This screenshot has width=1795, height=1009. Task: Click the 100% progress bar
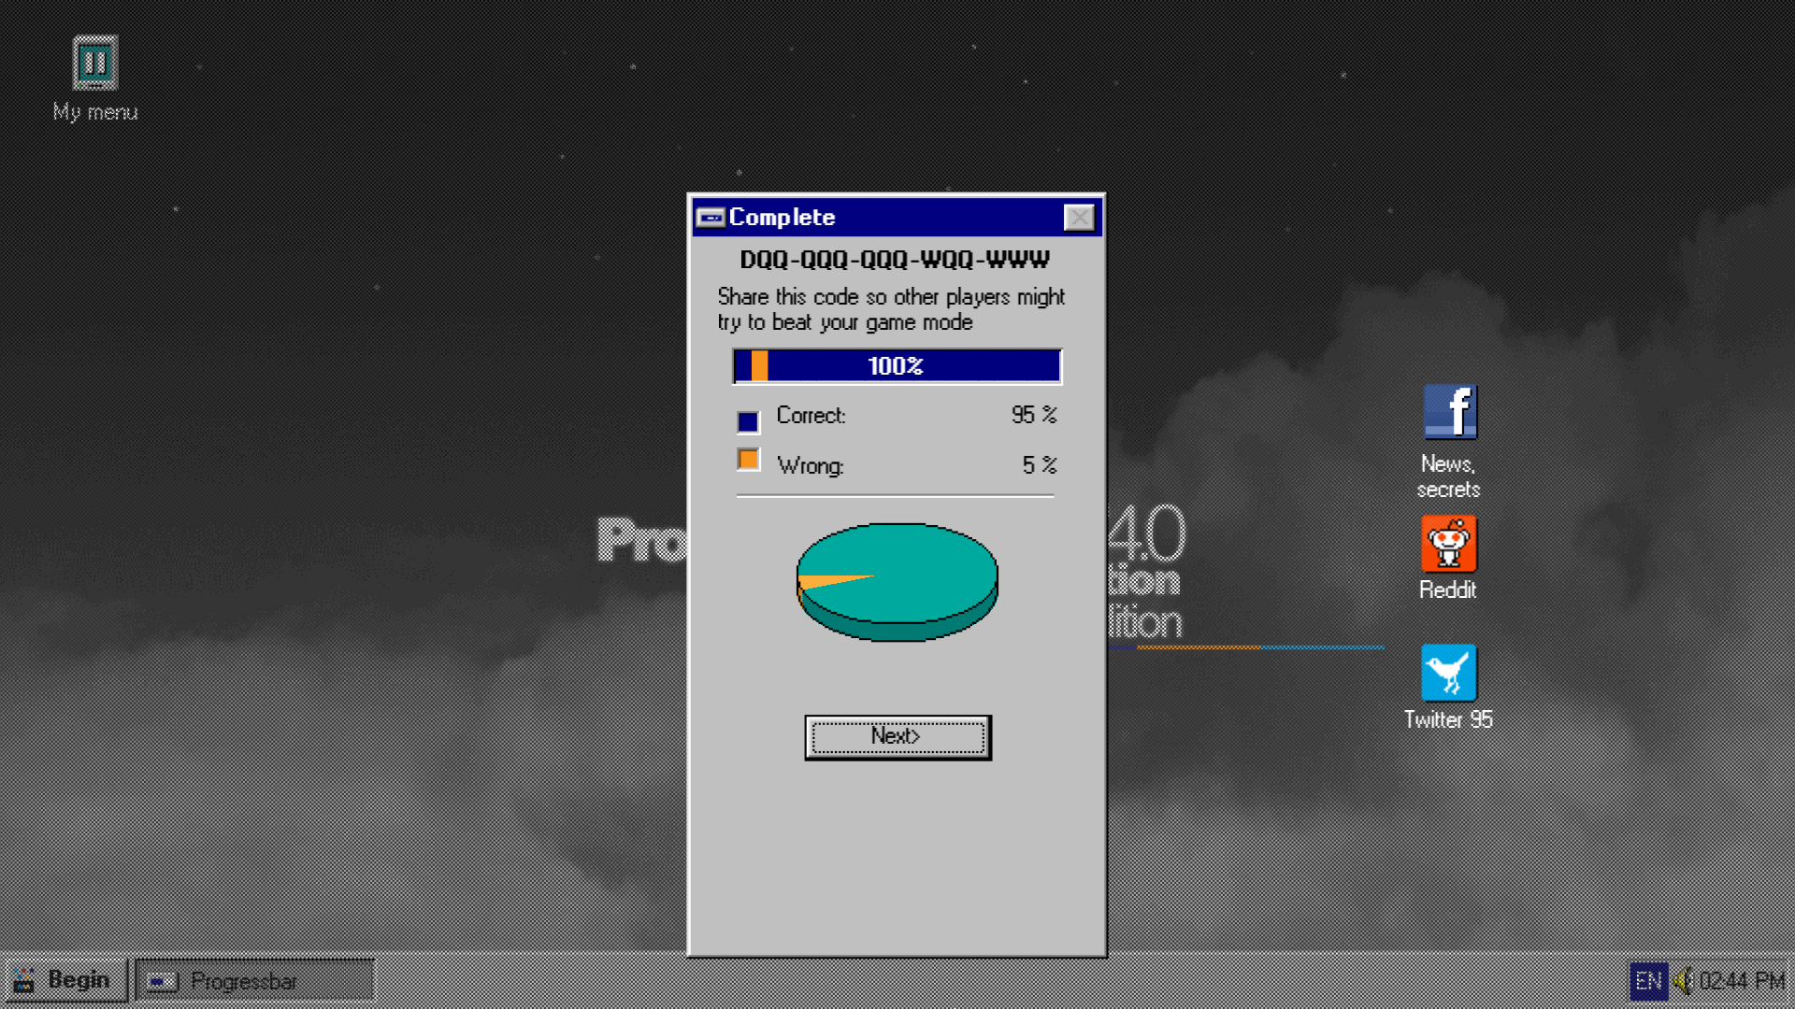tap(897, 366)
